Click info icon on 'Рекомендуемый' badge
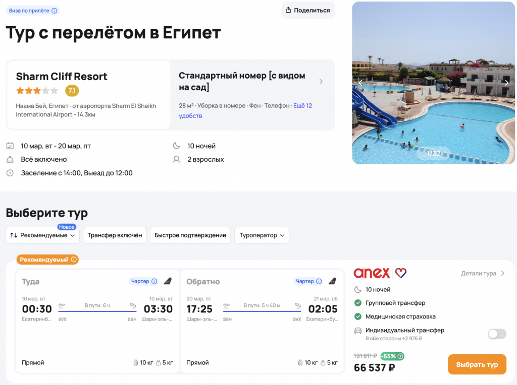 (x=74, y=260)
